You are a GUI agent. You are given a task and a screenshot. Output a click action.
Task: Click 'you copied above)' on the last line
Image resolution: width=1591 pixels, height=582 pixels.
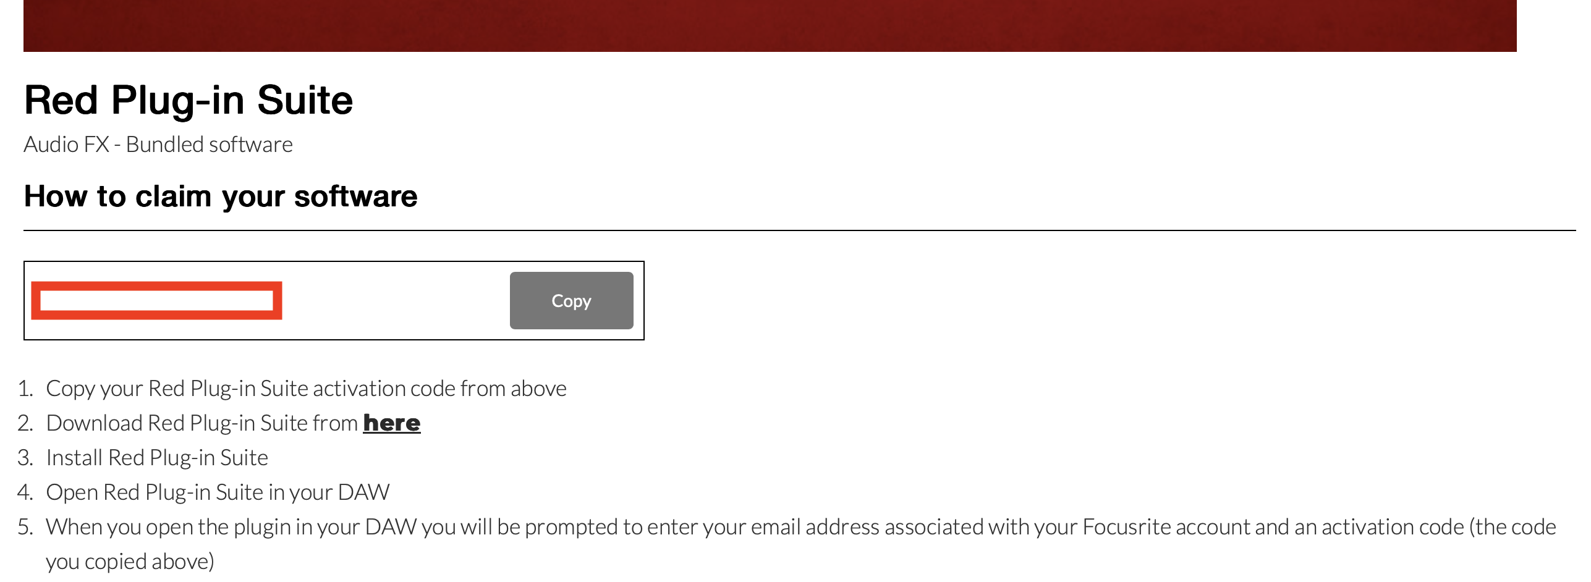tap(130, 562)
